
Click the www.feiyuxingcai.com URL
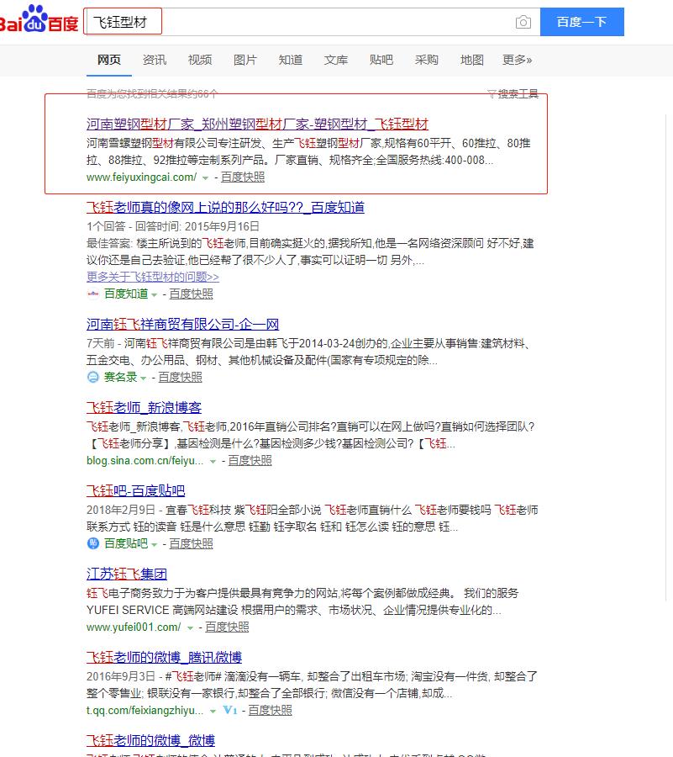click(141, 177)
